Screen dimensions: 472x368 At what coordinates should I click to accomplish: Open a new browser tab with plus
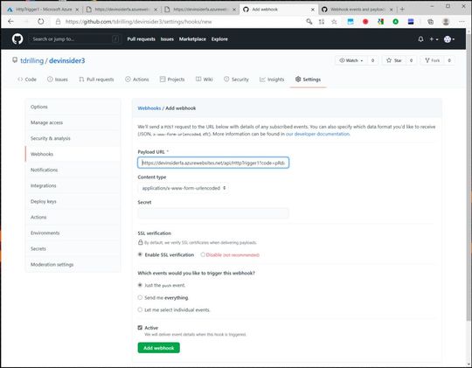coord(402,10)
